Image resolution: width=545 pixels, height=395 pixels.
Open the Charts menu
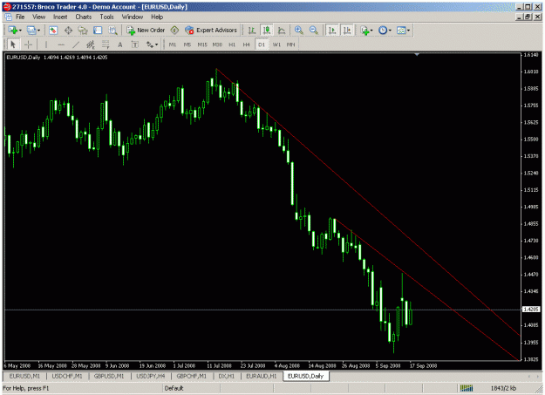84,17
